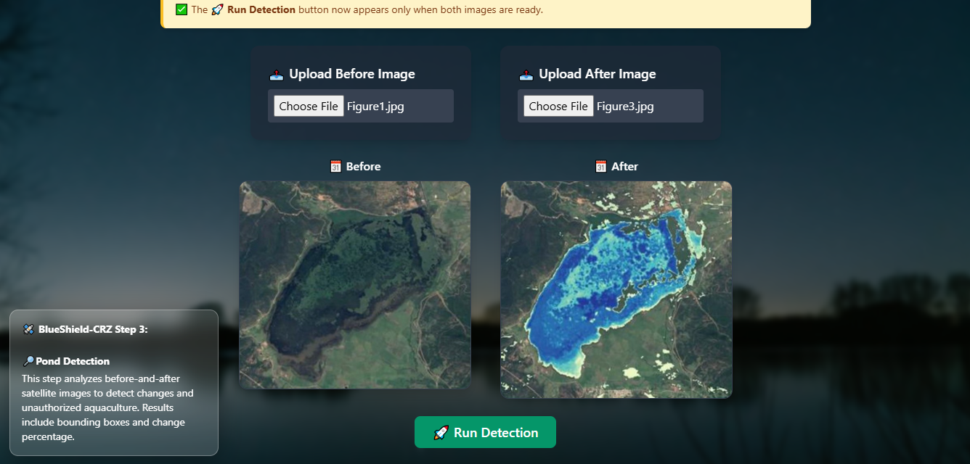Click the satellite icon in BlueShield-CRZ panel
Screen dimensions: 970x464
click(28, 330)
